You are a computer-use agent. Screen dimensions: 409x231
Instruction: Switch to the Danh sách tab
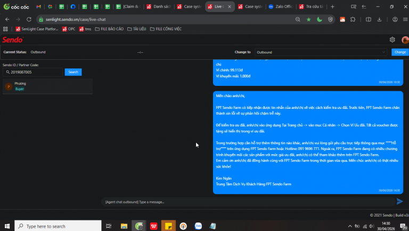pyautogui.click(x=159, y=6)
